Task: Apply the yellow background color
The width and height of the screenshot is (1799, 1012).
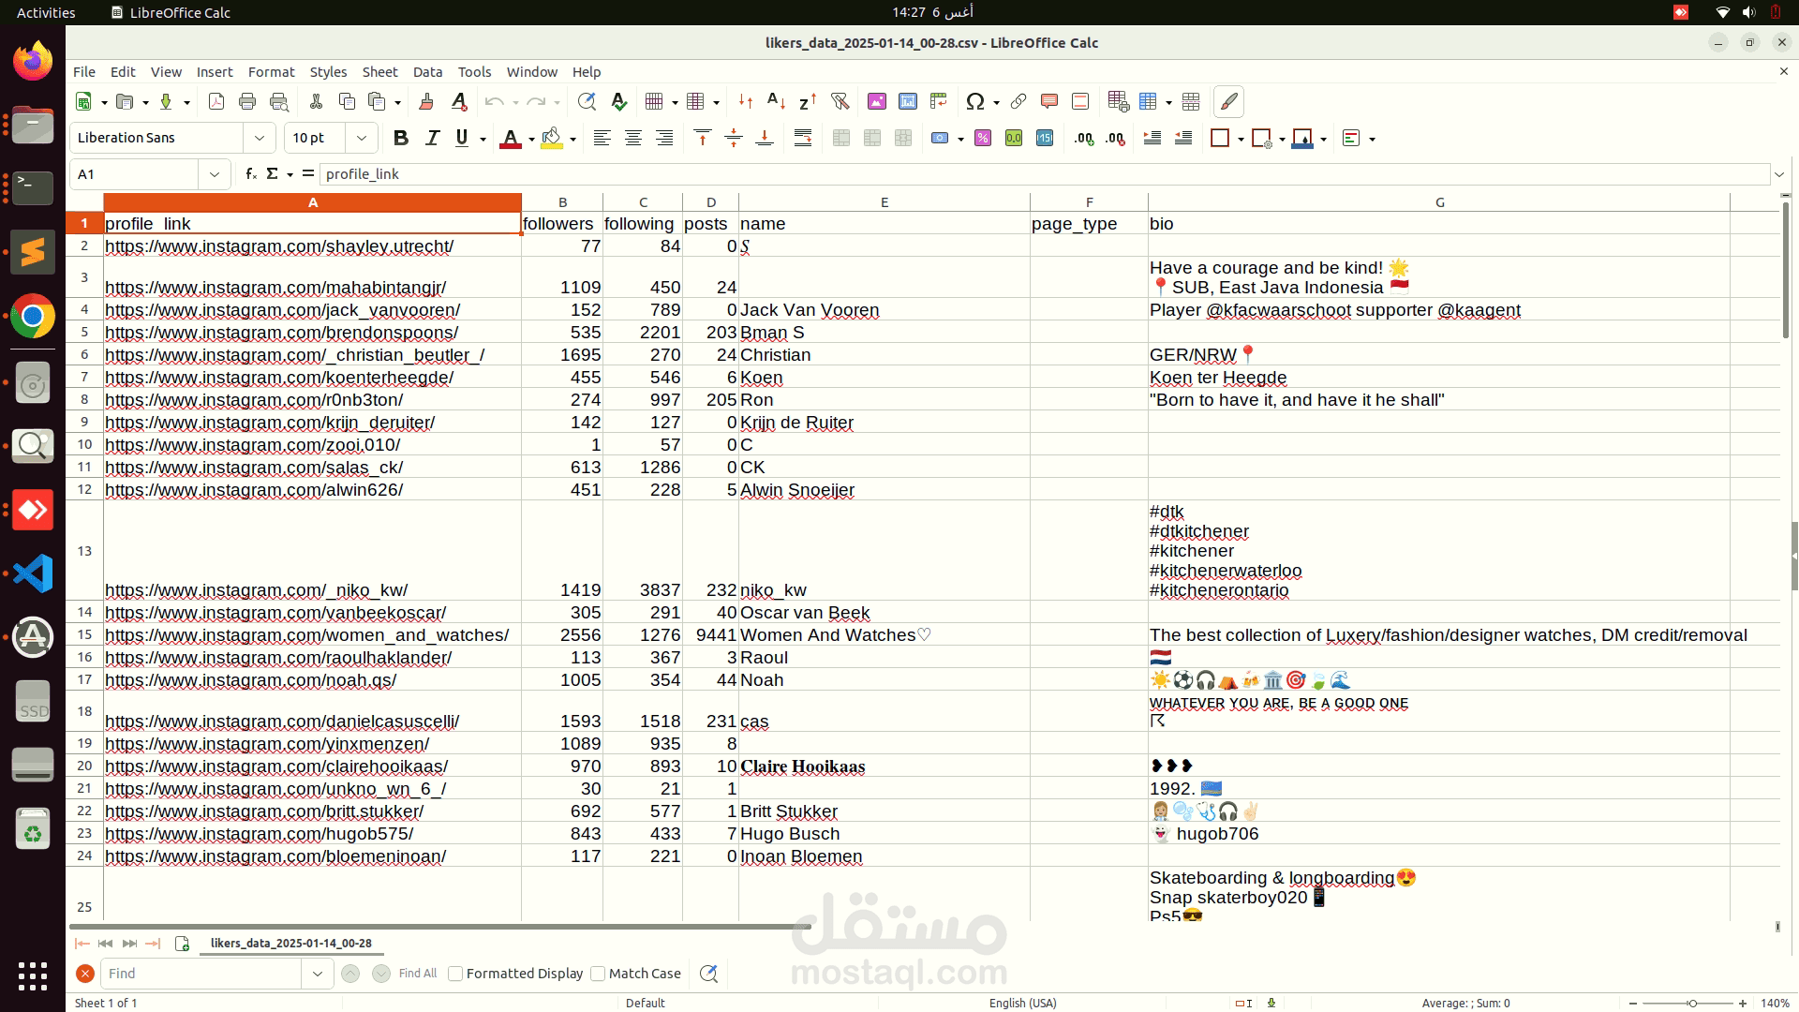Action: (552, 139)
